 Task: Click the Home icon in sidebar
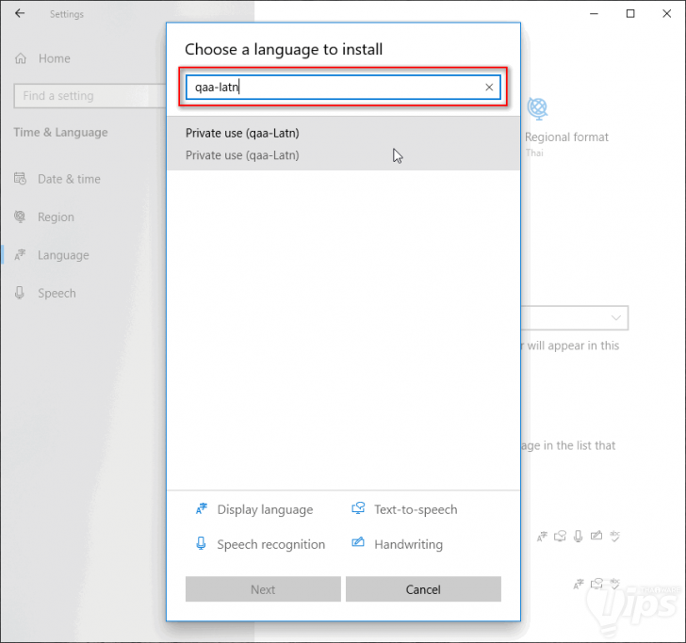click(21, 58)
